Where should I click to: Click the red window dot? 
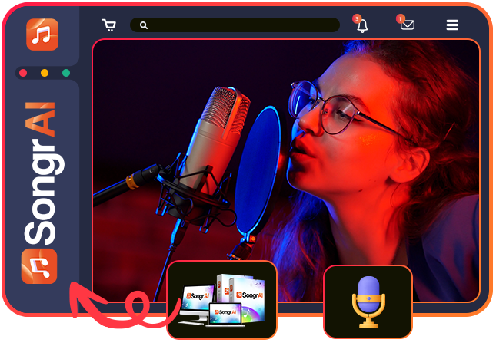(23, 73)
